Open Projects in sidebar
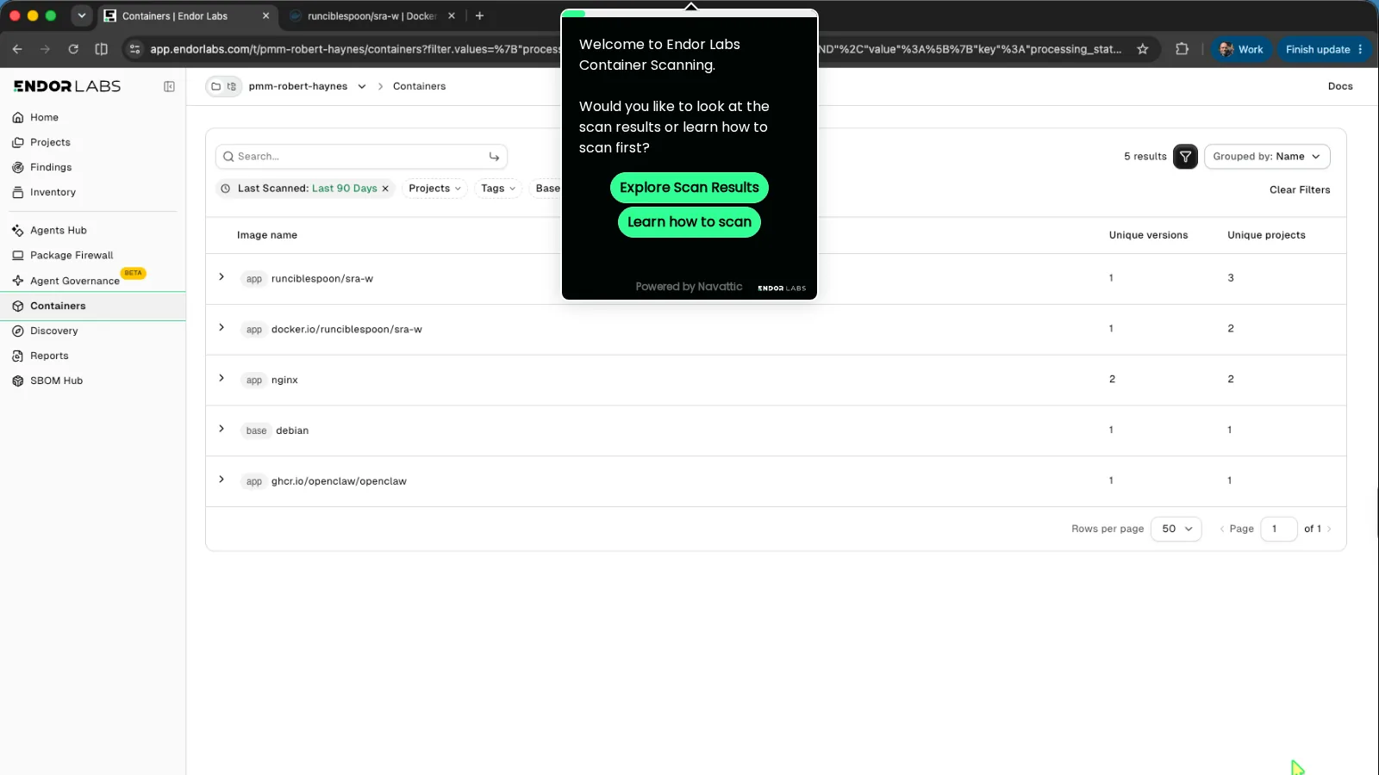Image resolution: width=1379 pixels, height=775 pixels. pyautogui.click(x=50, y=142)
